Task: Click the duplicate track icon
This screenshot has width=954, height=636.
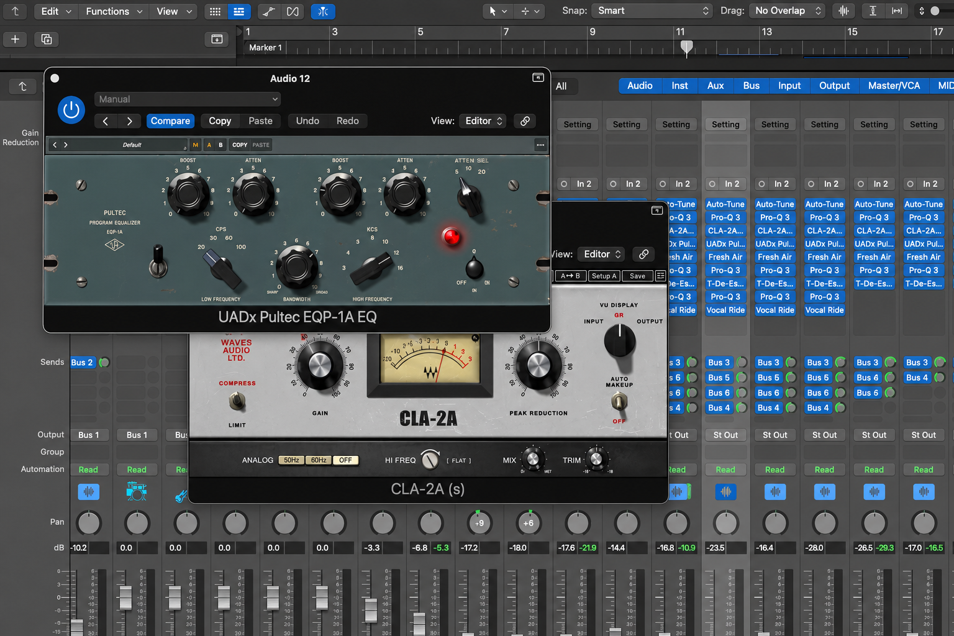Action: click(47, 39)
